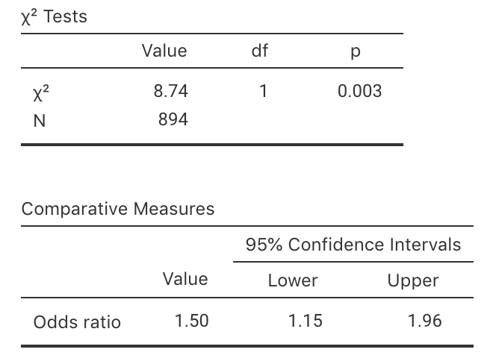Click the odds ratio value 1.50
The width and height of the screenshot is (496, 364).
191,321
